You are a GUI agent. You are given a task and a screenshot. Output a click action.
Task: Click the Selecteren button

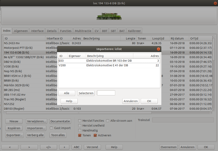click(x=86, y=93)
